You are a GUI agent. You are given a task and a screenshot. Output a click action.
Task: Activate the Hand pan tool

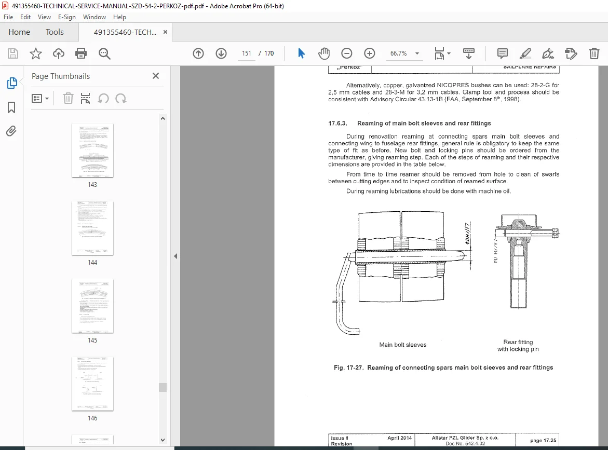point(324,53)
